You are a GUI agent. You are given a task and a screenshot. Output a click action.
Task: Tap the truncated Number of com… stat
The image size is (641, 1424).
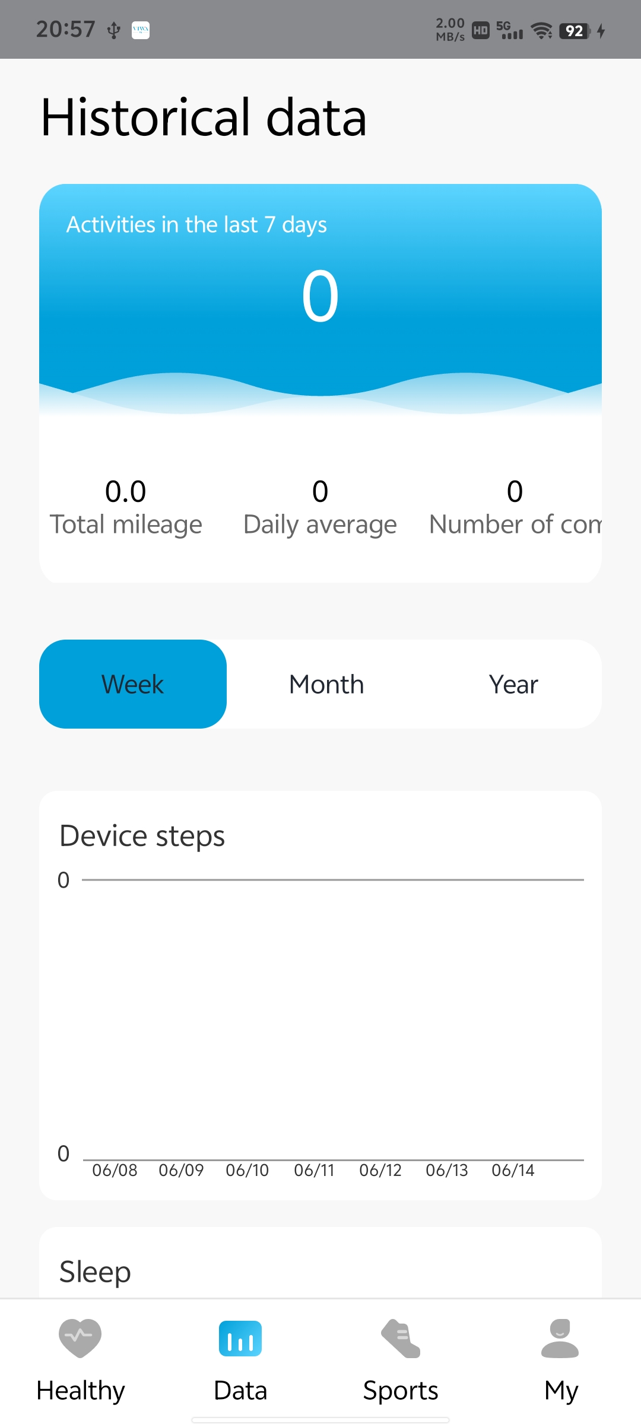pos(515,508)
